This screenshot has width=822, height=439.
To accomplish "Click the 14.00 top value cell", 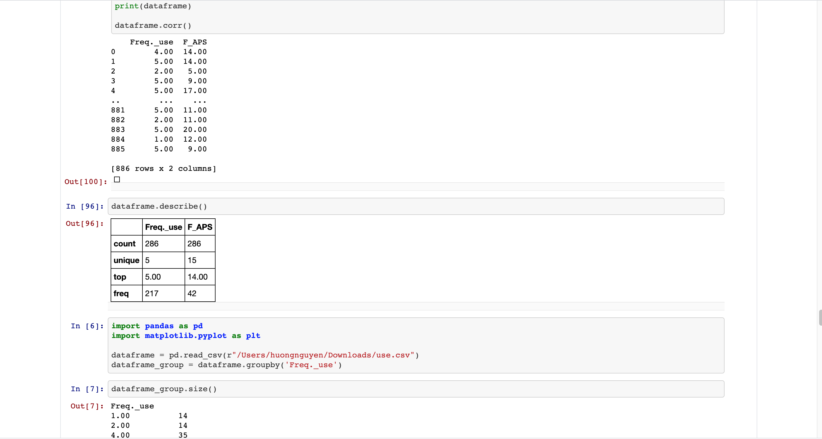I will click(200, 277).
